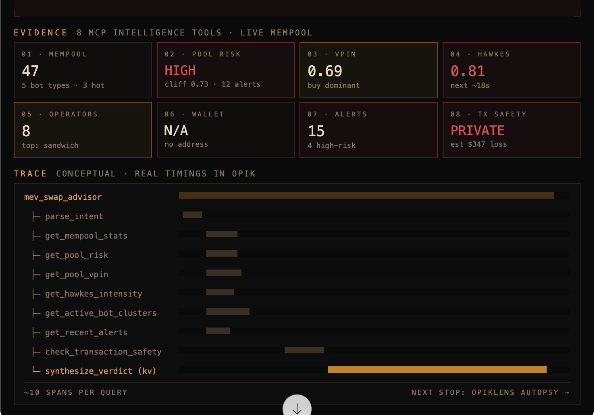
Task: Click the get_active_bot_clusters timing bar
Action: click(228, 311)
